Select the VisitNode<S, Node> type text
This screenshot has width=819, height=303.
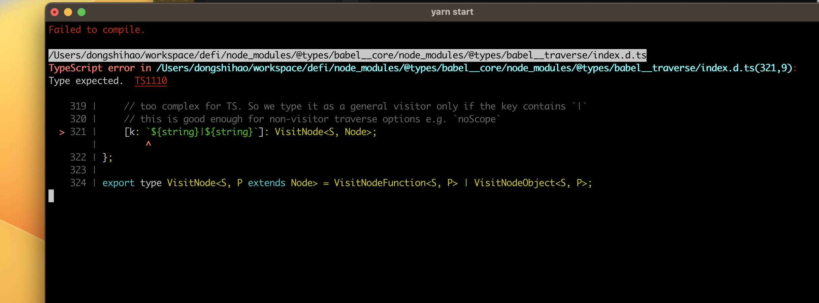coord(324,132)
